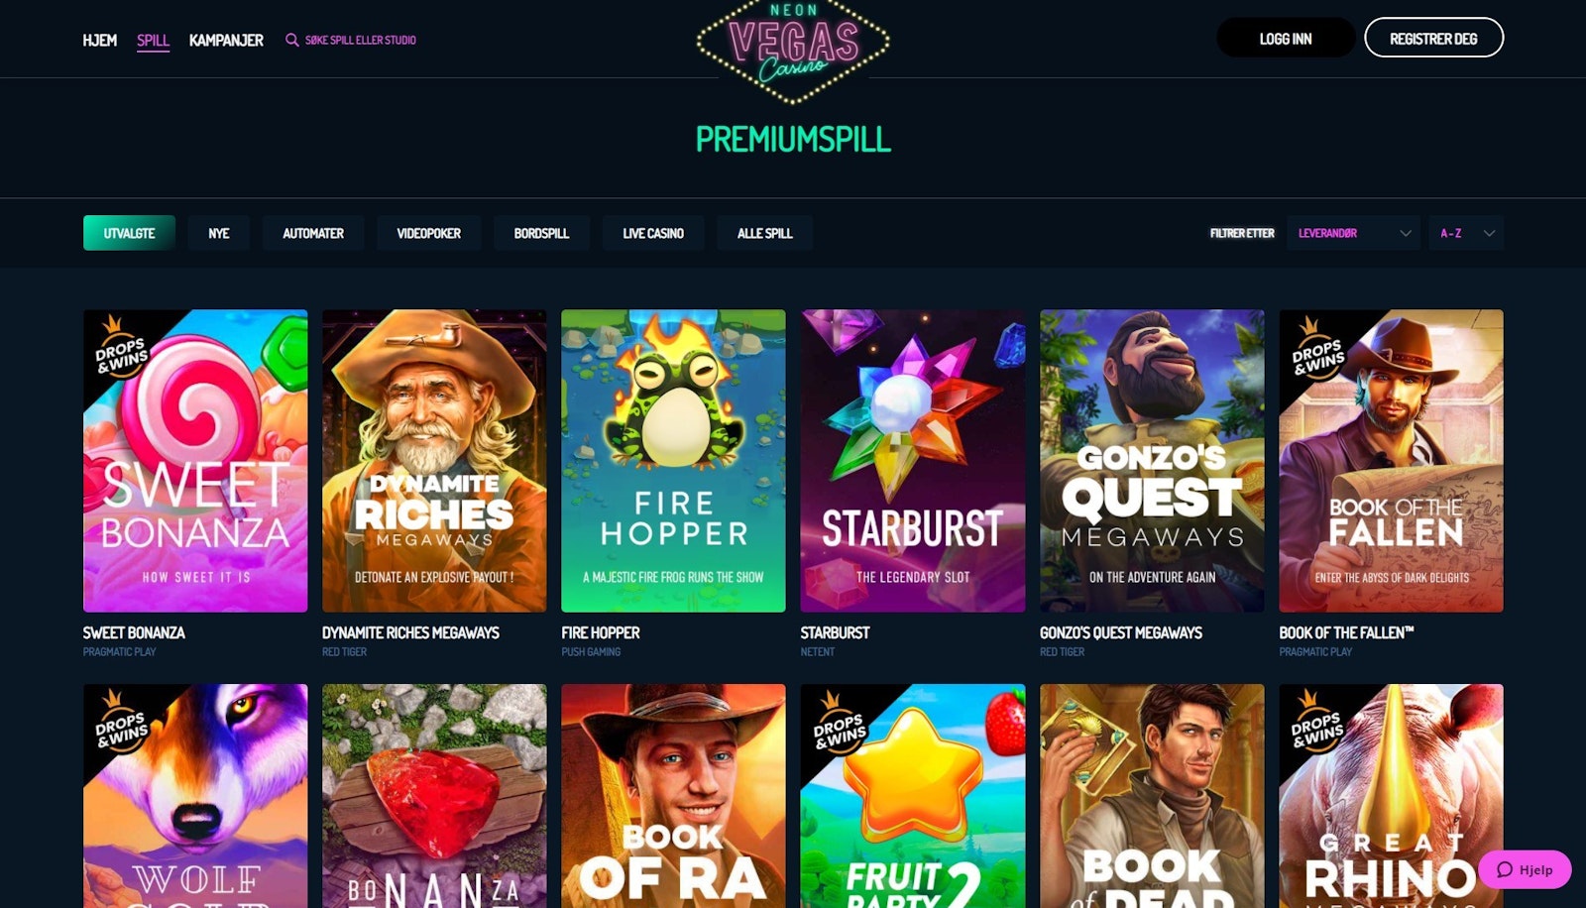The height and width of the screenshot is (908, 1586).
Task: Expand the Leverandør filter dropdown
Action: pyautogui.click(x=1353, y=233)
